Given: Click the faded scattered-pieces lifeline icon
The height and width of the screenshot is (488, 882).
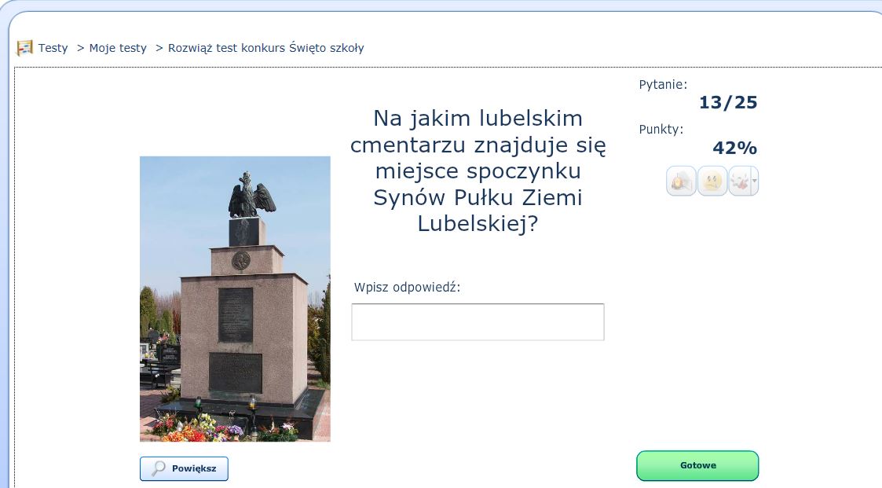Looking at the screenshot, I should 741,182.
